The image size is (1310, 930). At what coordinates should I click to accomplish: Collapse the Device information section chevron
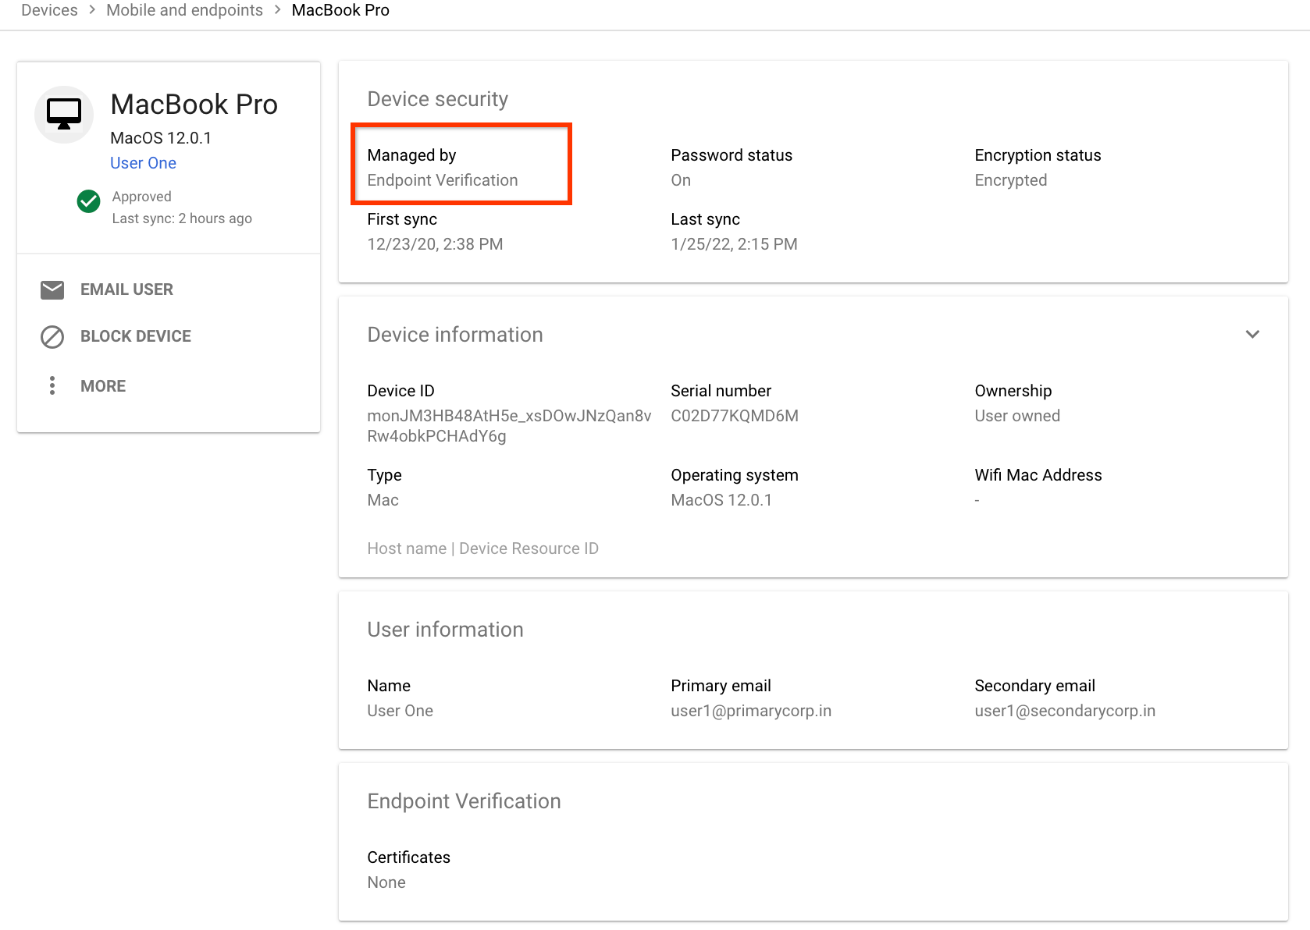[x=1252, y=335]
